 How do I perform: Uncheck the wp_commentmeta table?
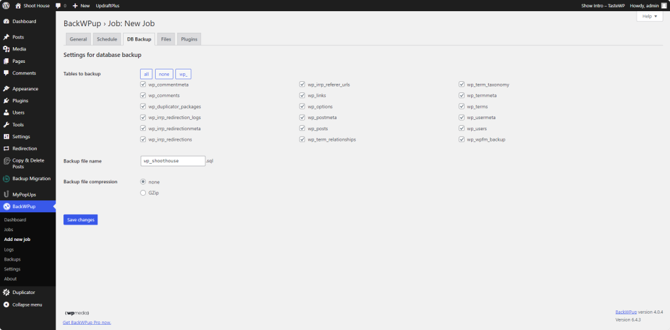(x=143, y=84)
